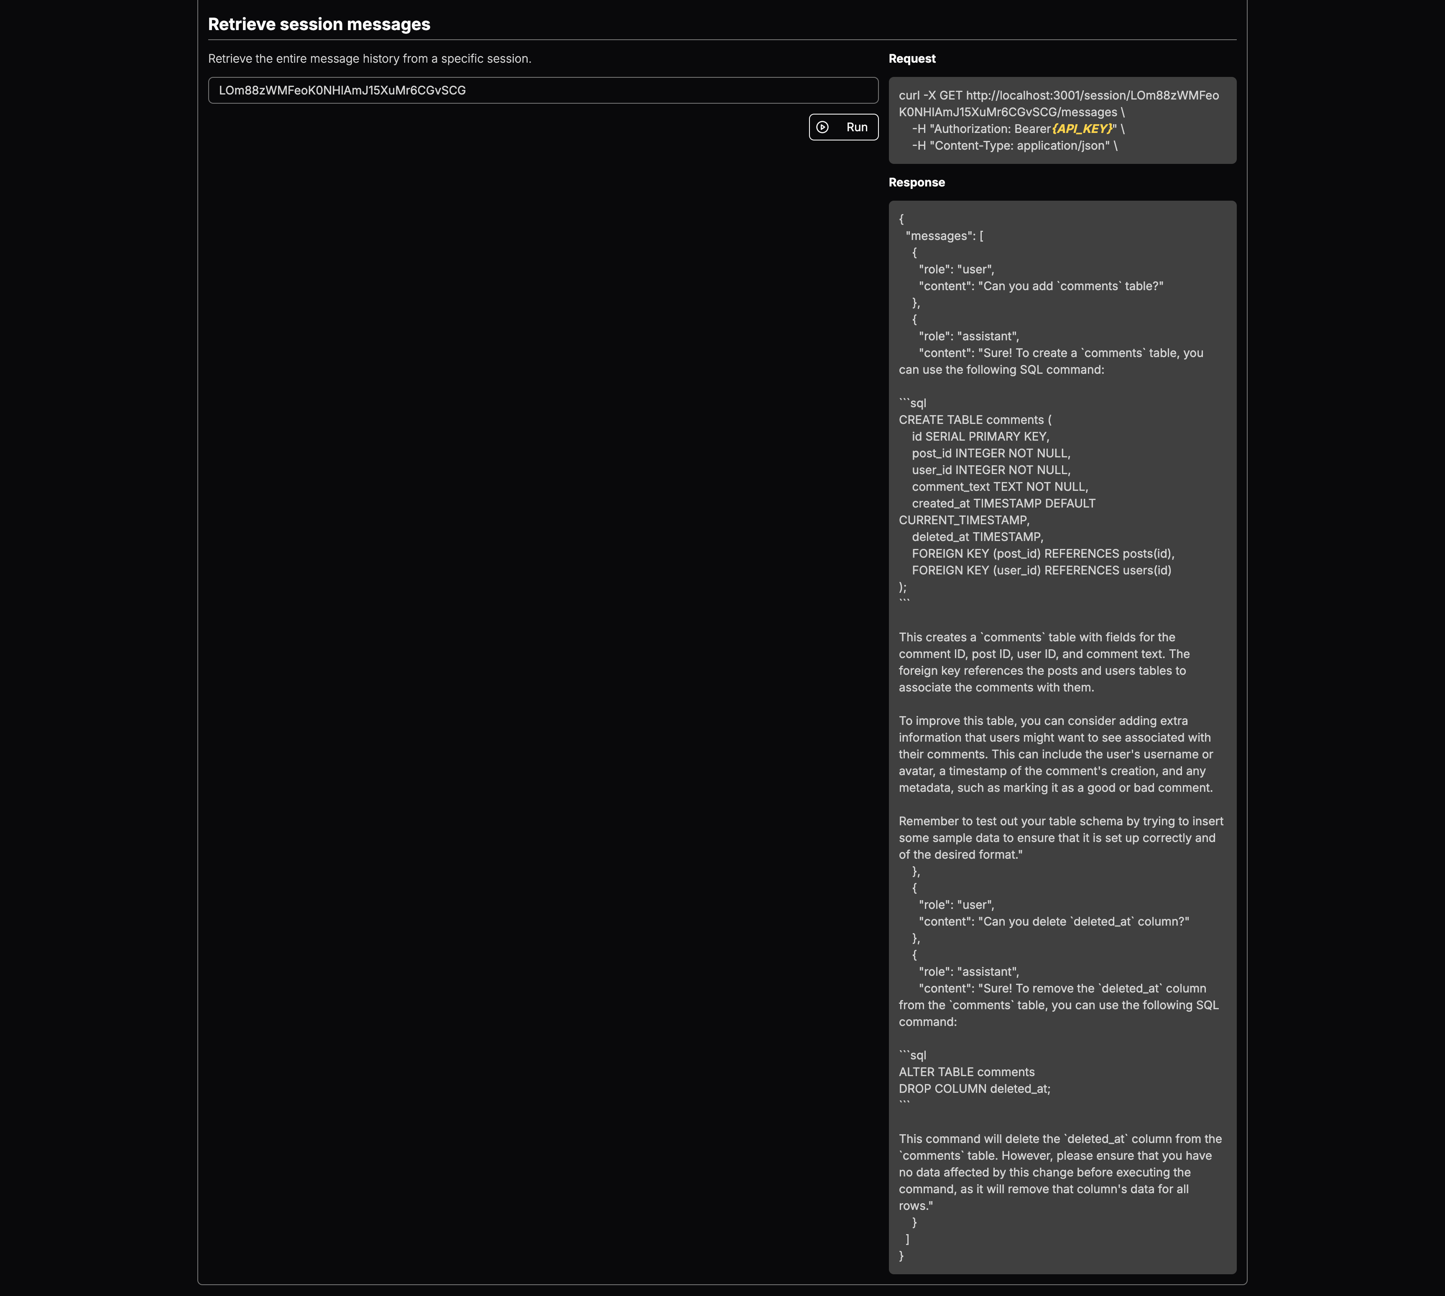Click 'DROP COLUMN deleted_at;' line
This screenshot has height=1296, width=1445.
point(974,1089)
